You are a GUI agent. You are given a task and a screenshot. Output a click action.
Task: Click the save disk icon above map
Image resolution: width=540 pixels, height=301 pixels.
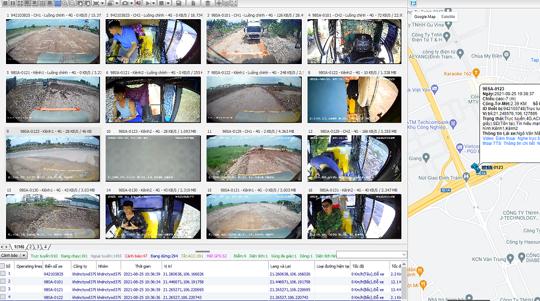pos(413,4)
